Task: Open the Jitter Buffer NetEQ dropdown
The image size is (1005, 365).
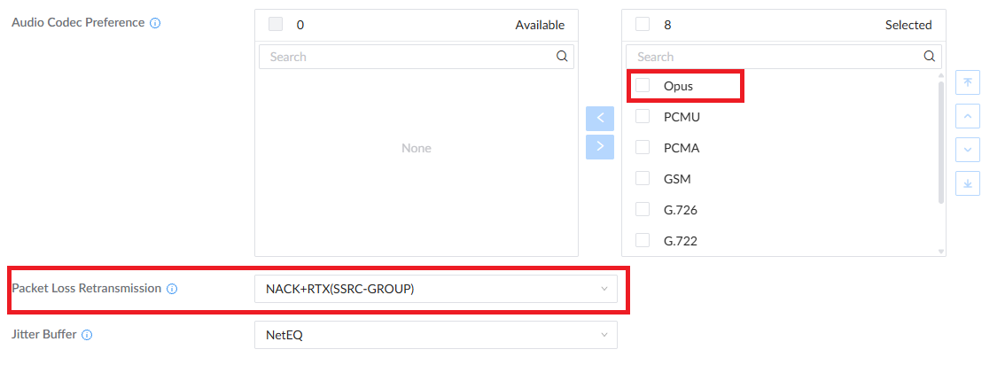Action: (436, 335)
